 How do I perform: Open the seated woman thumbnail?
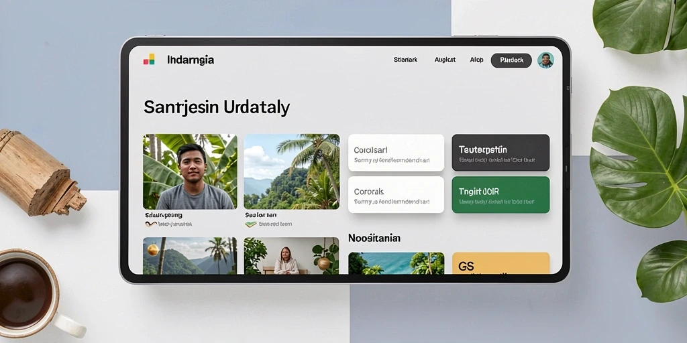291,256
